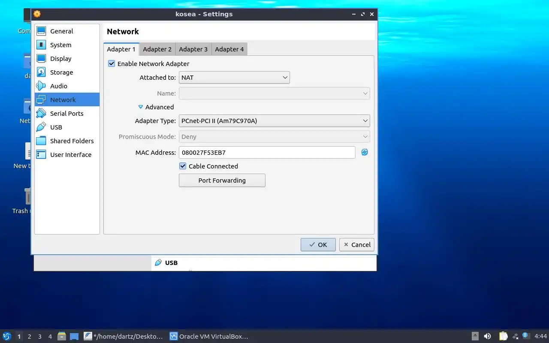Screen dimensions: 549x343
Task: Switch to workspace 2 on the taskbar
Action: (29, 337)
